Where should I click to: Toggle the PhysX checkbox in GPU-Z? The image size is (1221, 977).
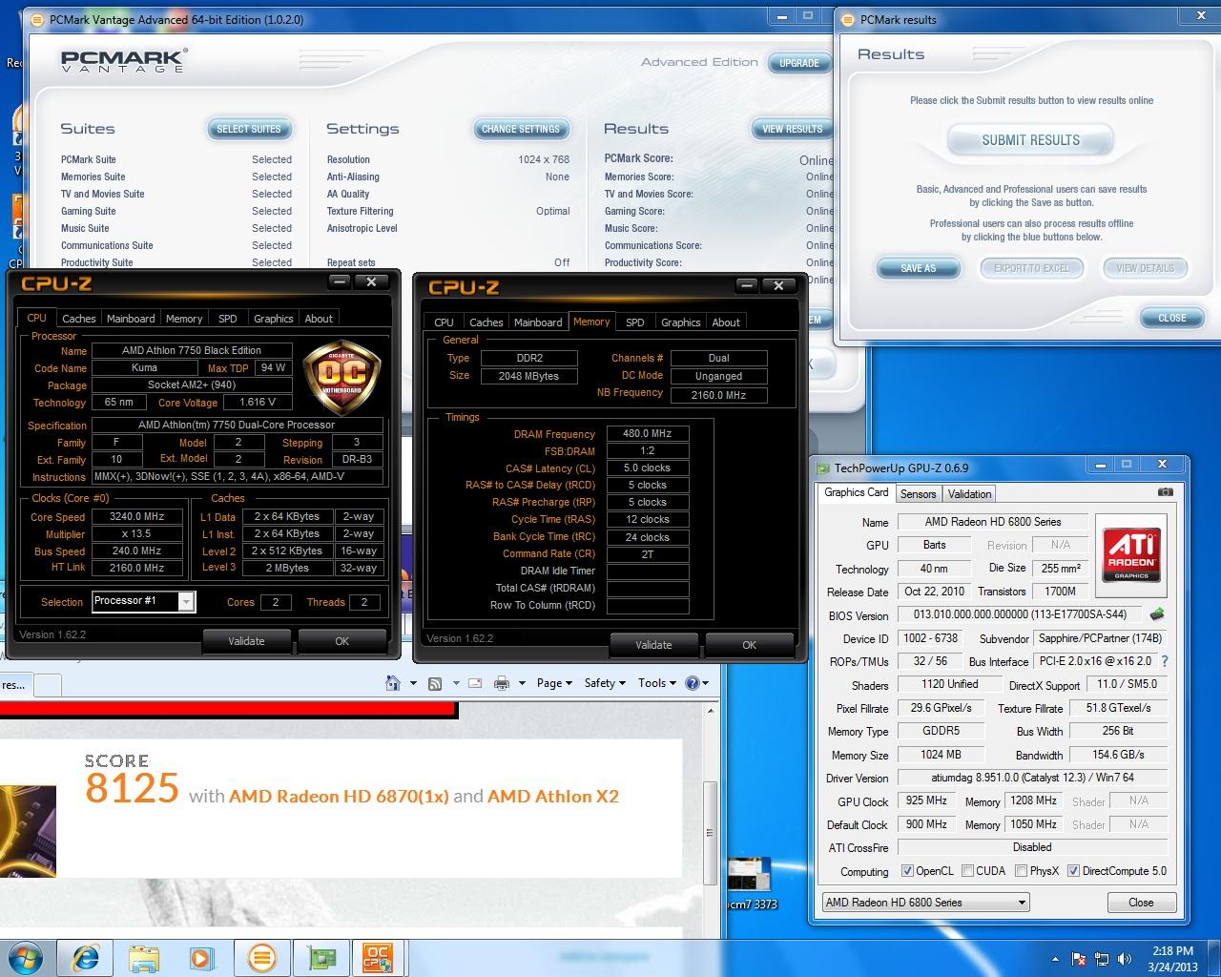pyautogui.click(x=1022, y=871)
